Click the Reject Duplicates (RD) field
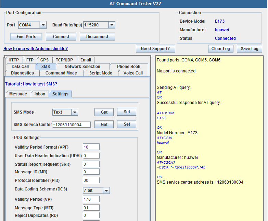 [91, 215]
